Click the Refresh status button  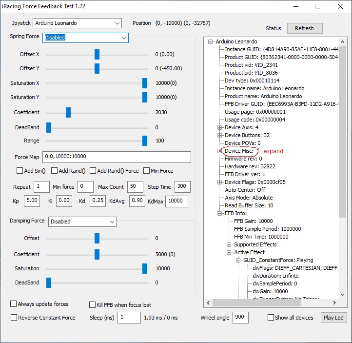point(305,28)
